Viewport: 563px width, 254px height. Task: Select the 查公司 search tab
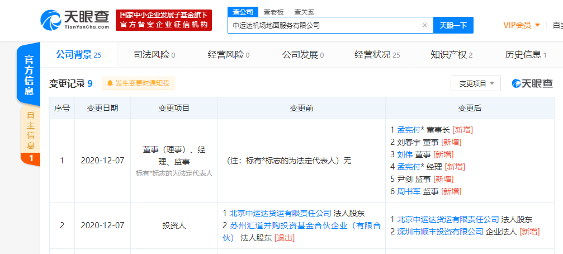tap(243, 12)
